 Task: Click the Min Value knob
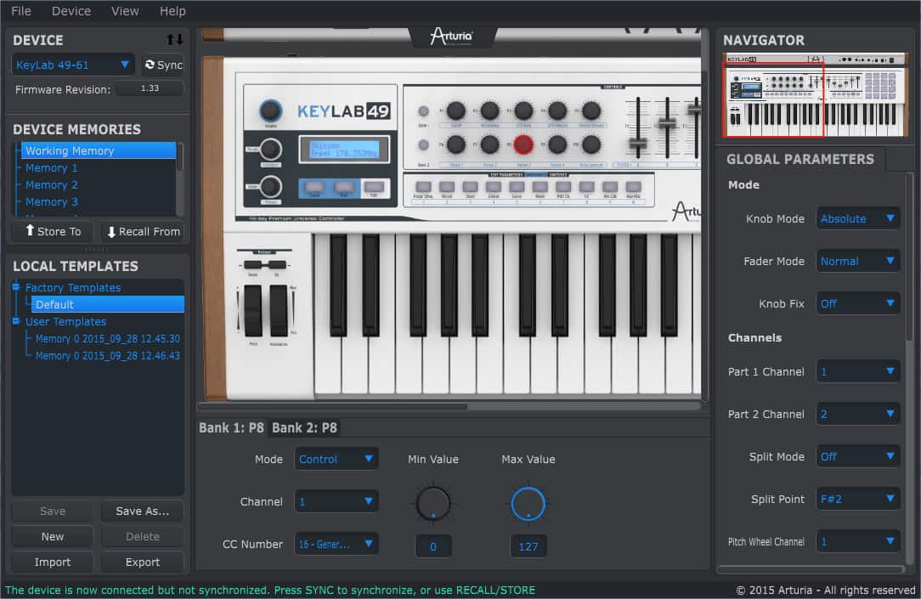(x=433, y=503)
